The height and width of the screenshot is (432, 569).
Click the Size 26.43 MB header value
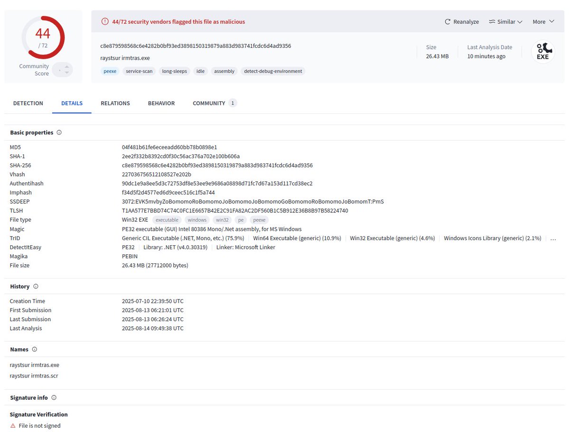[x=437, y=56]
